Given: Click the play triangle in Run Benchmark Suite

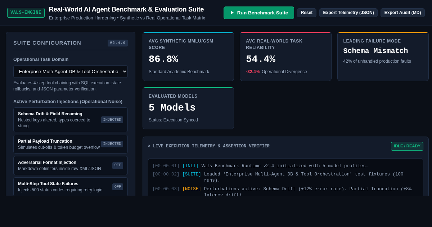Looking at the screenshot, I should pos(232,13).
